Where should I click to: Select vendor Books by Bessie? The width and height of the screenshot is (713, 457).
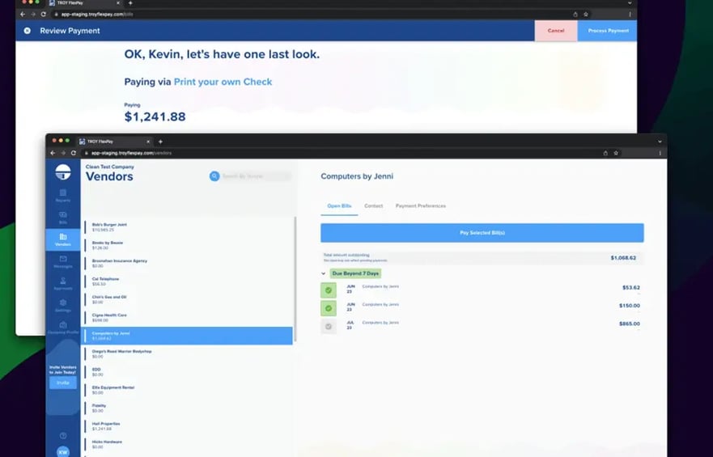(187, 245)
